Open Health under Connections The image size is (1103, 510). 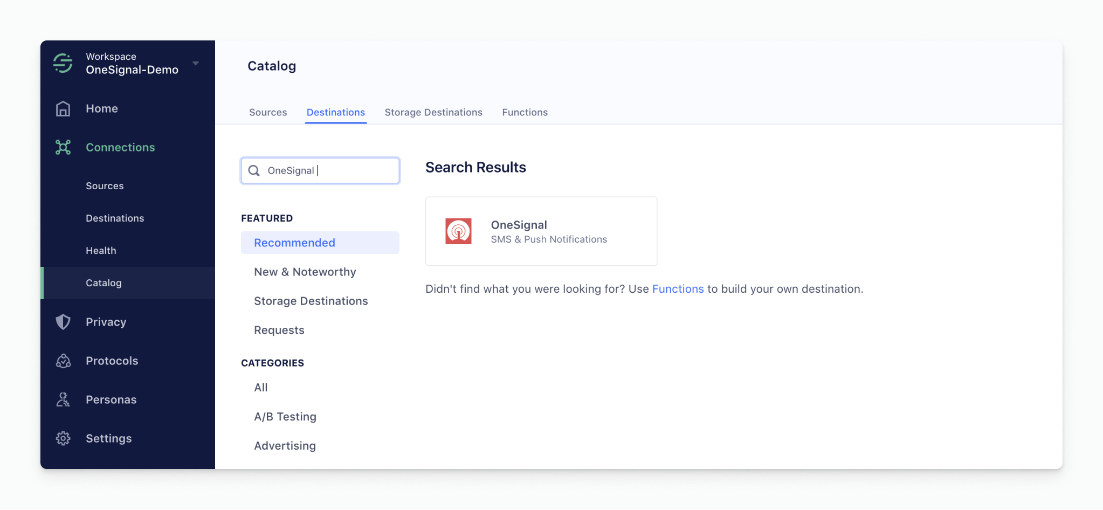[101, 251]
